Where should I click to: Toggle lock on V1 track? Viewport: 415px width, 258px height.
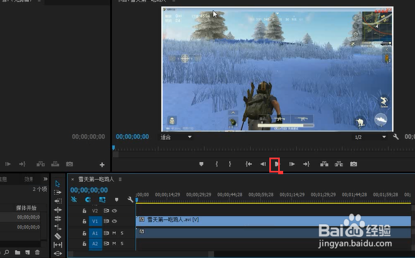pos(84,221)
